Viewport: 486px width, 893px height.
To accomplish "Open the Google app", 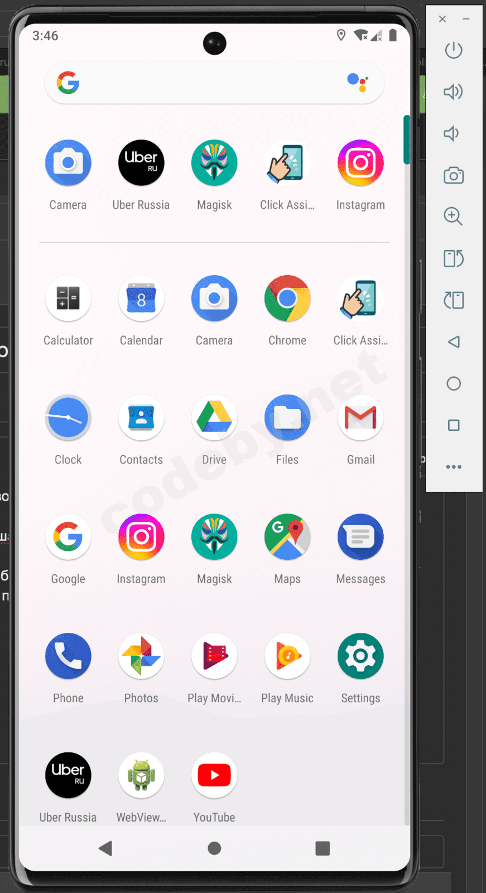I will pyautogui.click(x=68, y=537).
